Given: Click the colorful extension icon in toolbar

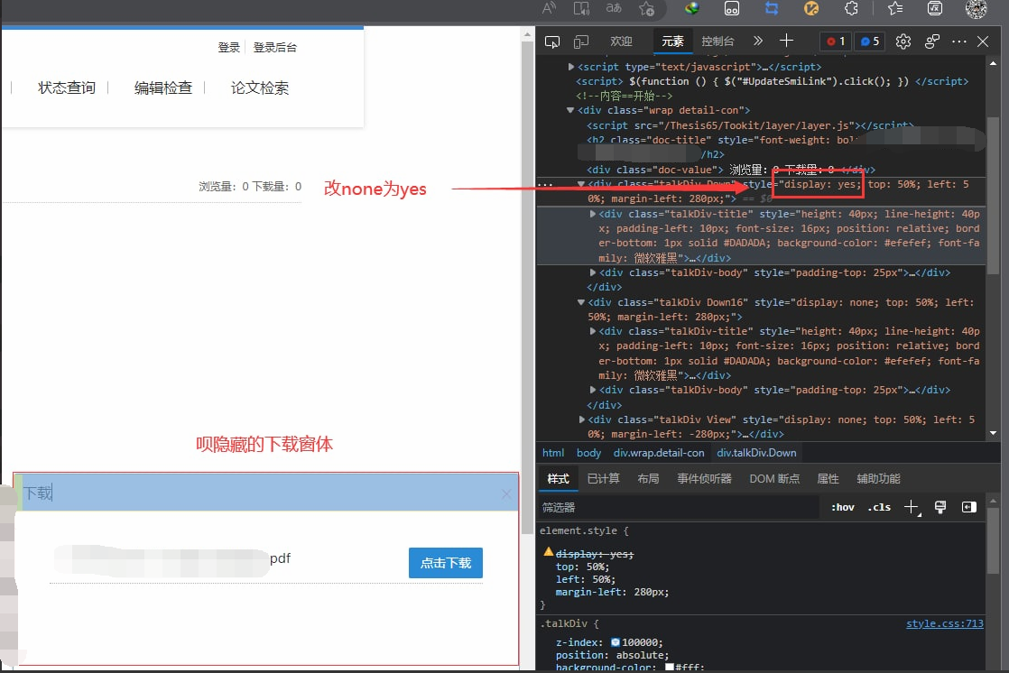Looking at the screenshot, I should click(691, 8).
